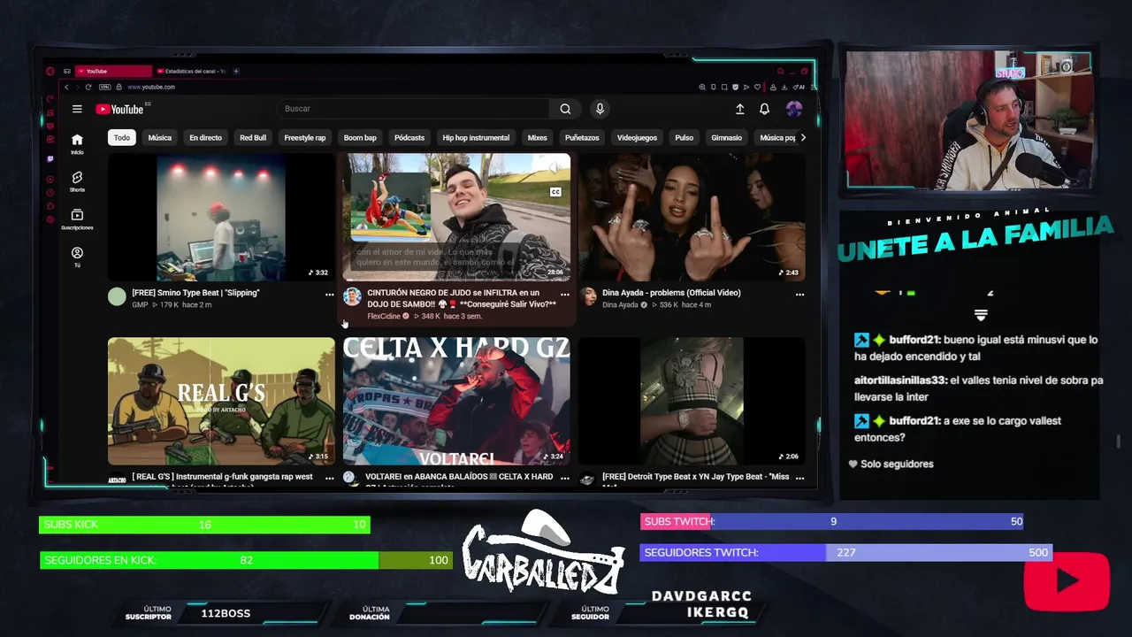Select the Freestyle rap chip

pyautogui.click(x=305, y=137)
